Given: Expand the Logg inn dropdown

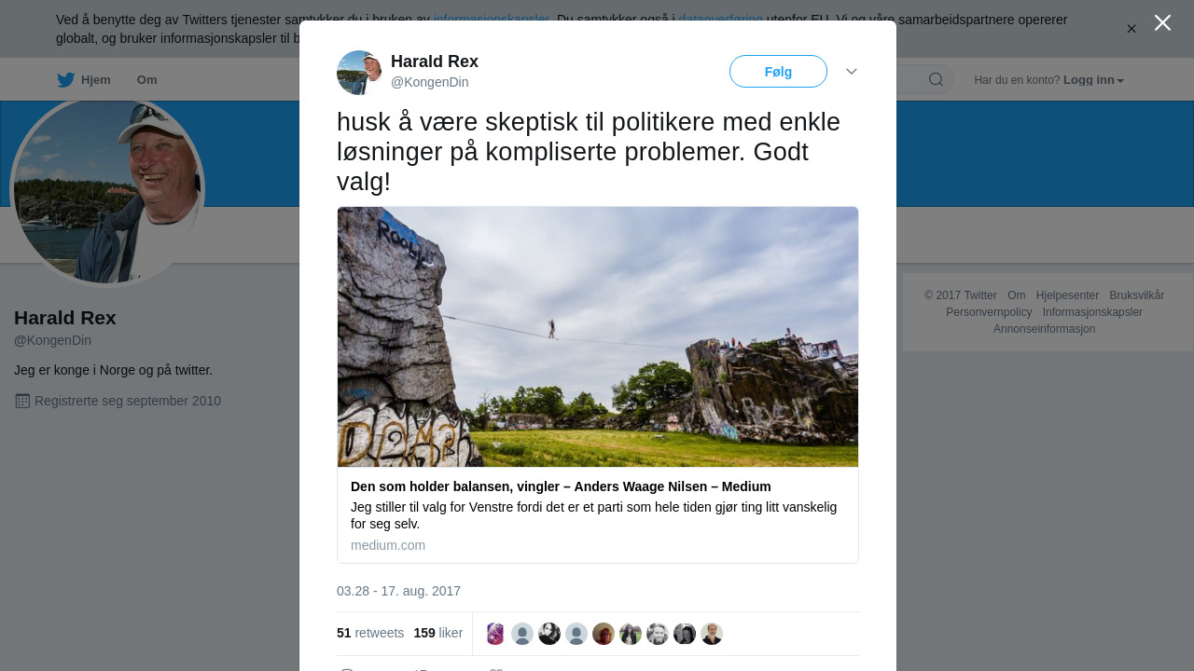Looking at the screenshot, I should pos(1093,80).
